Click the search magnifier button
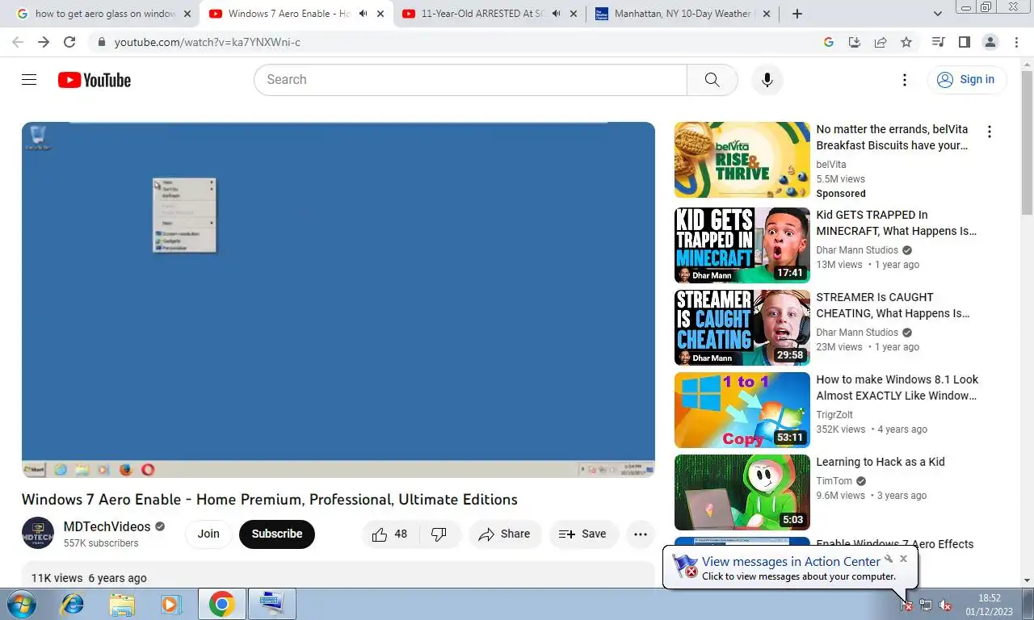Image resolution: width=1034 pixels, height=620 pixels. coord(712,80)
